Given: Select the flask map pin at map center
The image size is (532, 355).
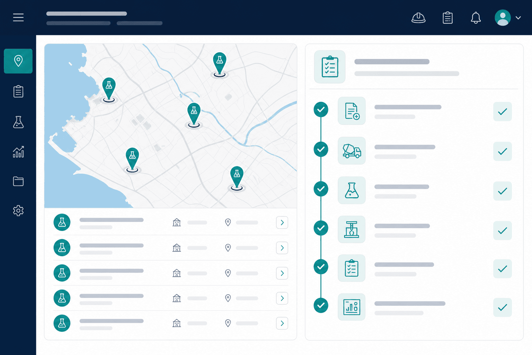Looking at the screenshot, I should (x=194, y=114).
